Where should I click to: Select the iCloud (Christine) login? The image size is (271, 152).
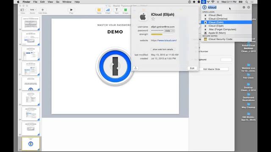[227, 19]
